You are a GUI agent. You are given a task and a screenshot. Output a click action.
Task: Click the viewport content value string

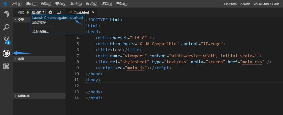tap(214, 56)
